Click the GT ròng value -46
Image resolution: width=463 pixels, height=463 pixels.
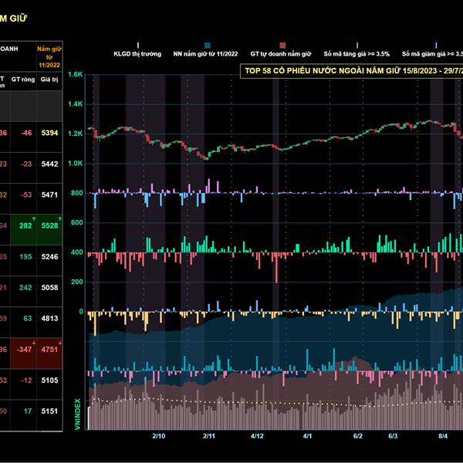pos(26,133)
